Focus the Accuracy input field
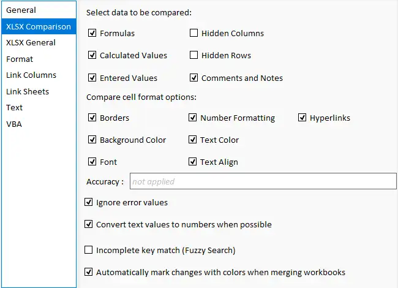The image size is (398, 288). pos(263,181)
